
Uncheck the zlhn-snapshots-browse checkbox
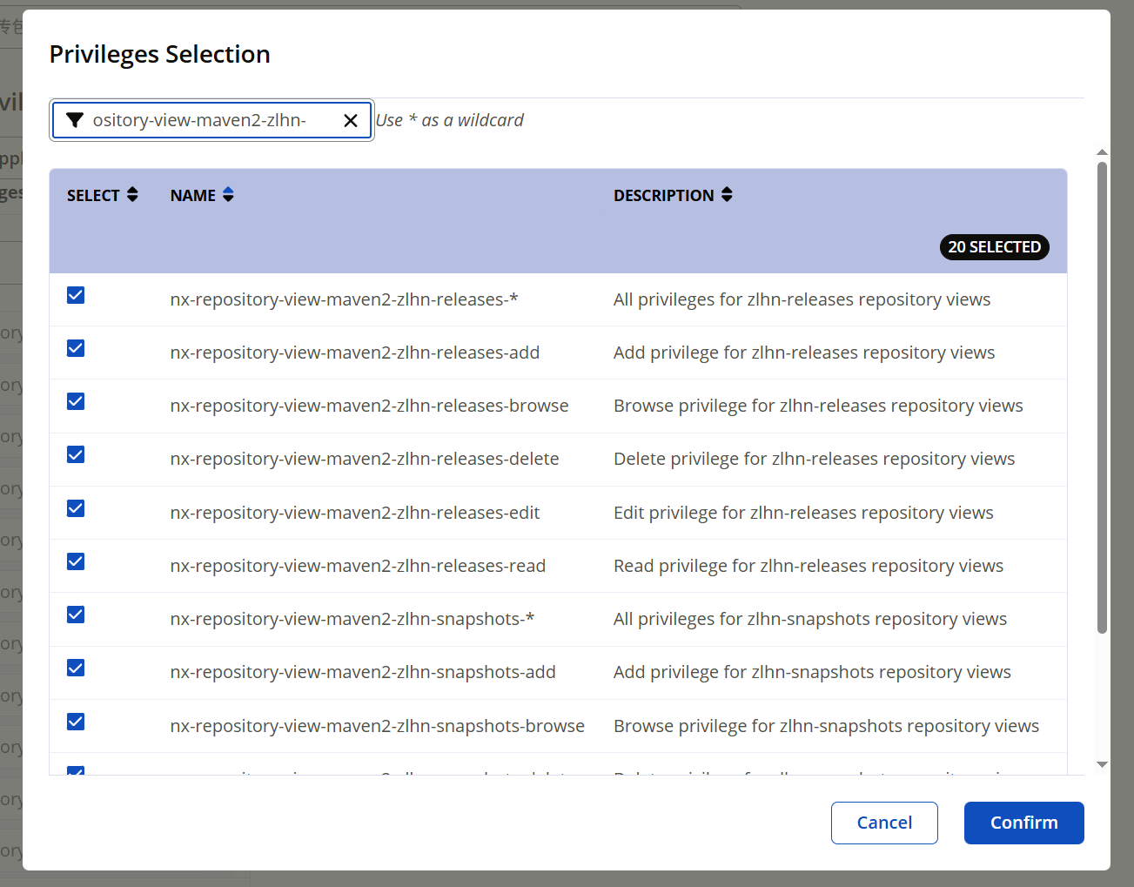76,722
